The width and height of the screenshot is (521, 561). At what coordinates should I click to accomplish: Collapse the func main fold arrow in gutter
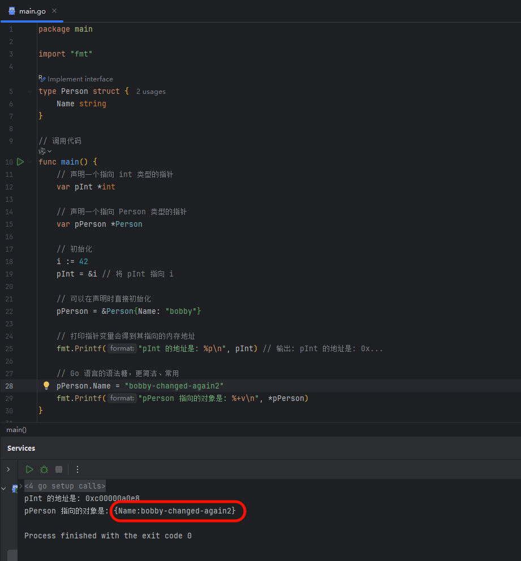coord(30,162)
